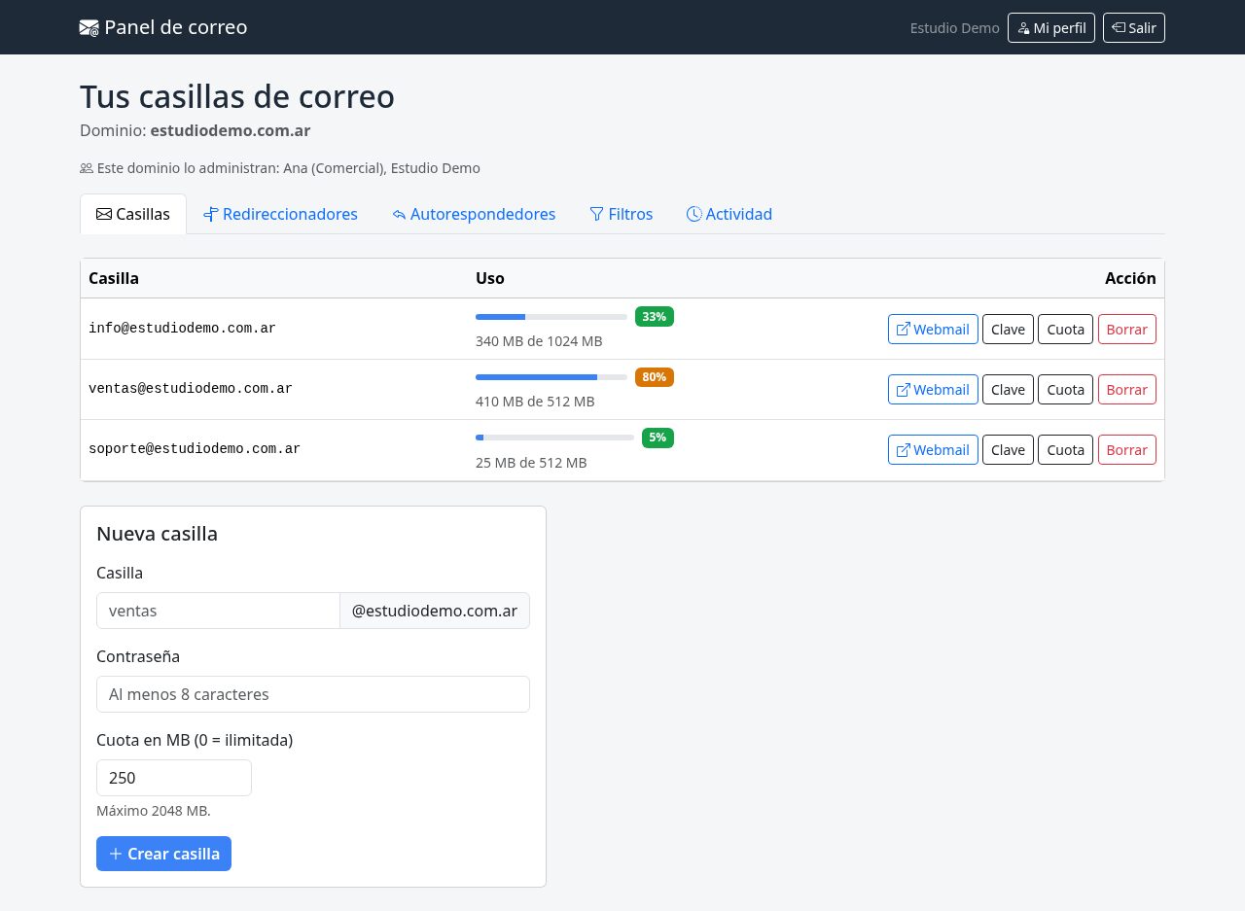Edit Cuota for soporte@estudiodemo.com.ar
Viewport: 1245px width, 911px height.
pos(1066,450)
